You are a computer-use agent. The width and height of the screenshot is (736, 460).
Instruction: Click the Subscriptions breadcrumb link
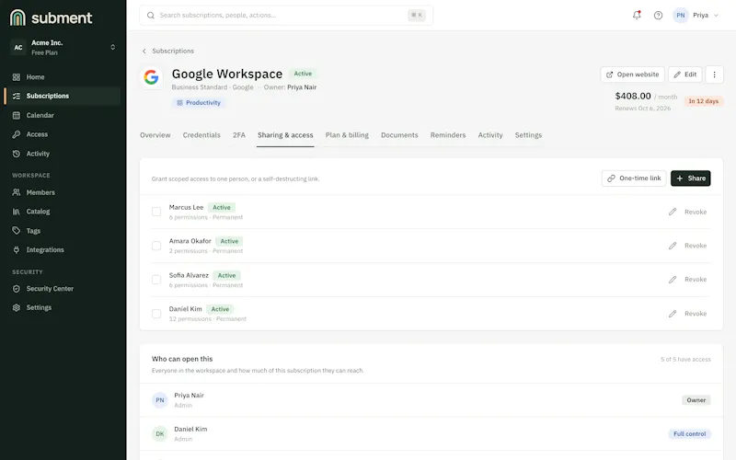click(173, 51)
